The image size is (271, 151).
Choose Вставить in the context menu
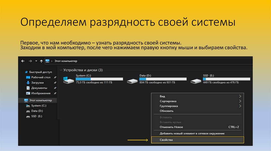coord(197,117)
